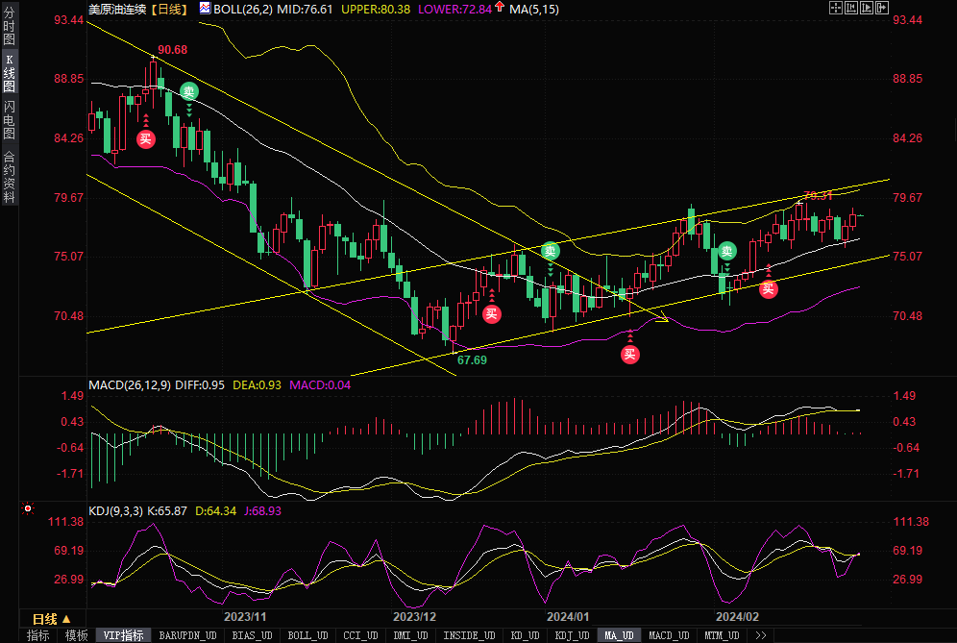Image resolution: width=957 pixels, height=643 pixels.
Task: Open the 合约资料 side tab
Action: tap(9, 178)
